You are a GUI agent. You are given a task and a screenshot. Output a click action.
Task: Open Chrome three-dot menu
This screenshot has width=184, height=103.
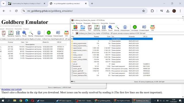point(180,11)
